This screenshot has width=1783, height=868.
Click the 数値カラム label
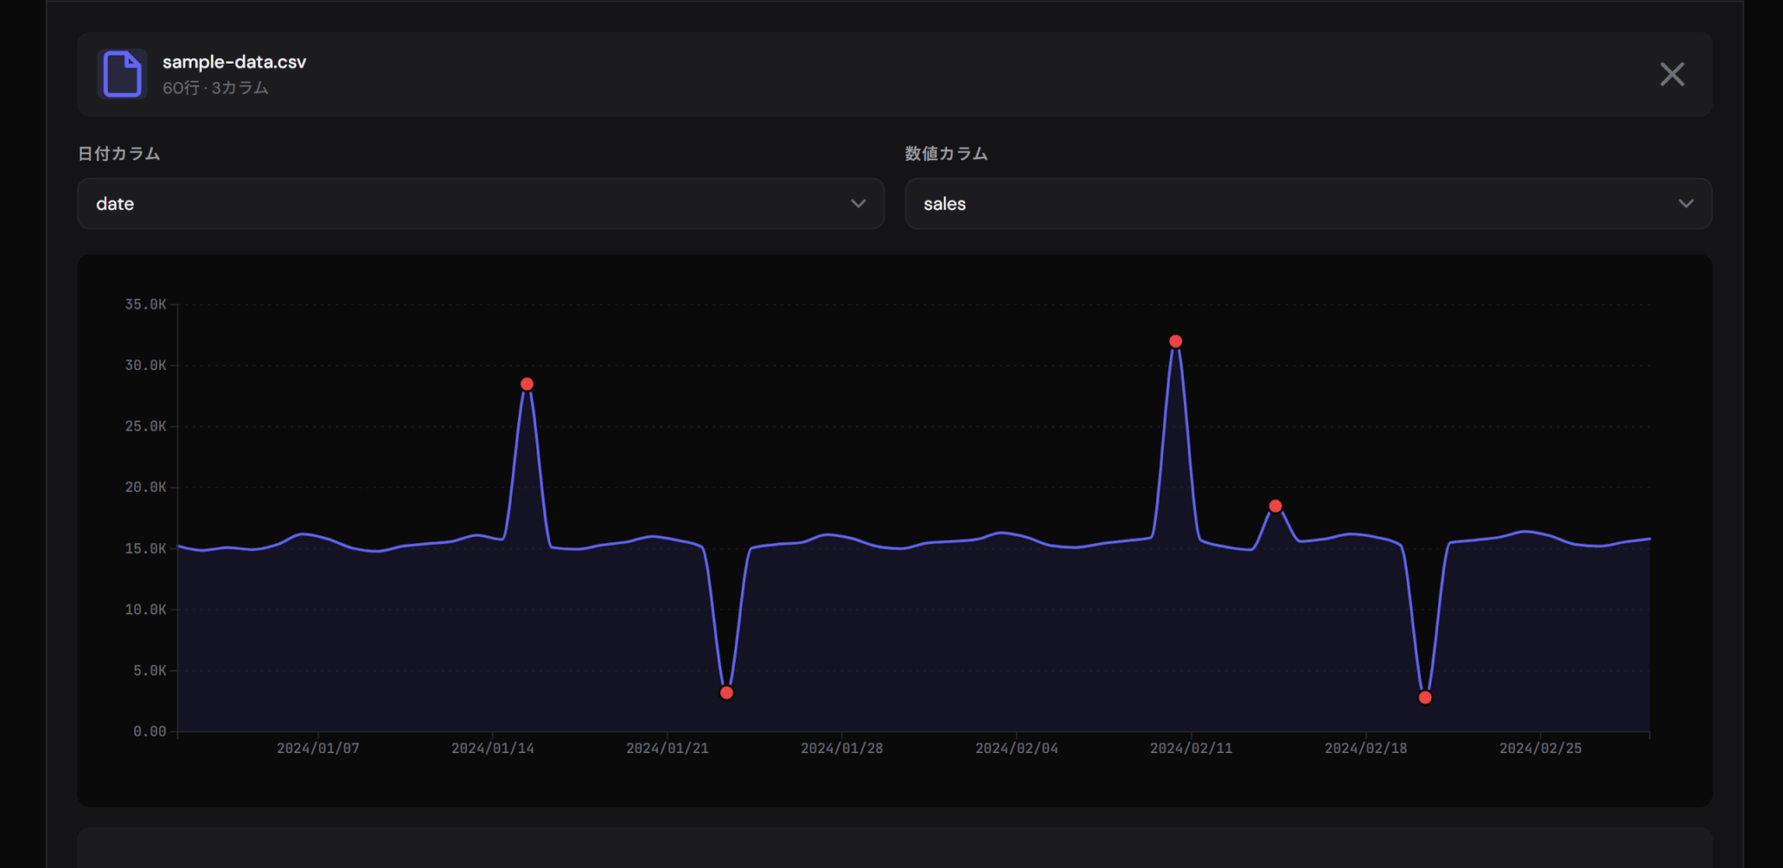click(x=946, y=154)
